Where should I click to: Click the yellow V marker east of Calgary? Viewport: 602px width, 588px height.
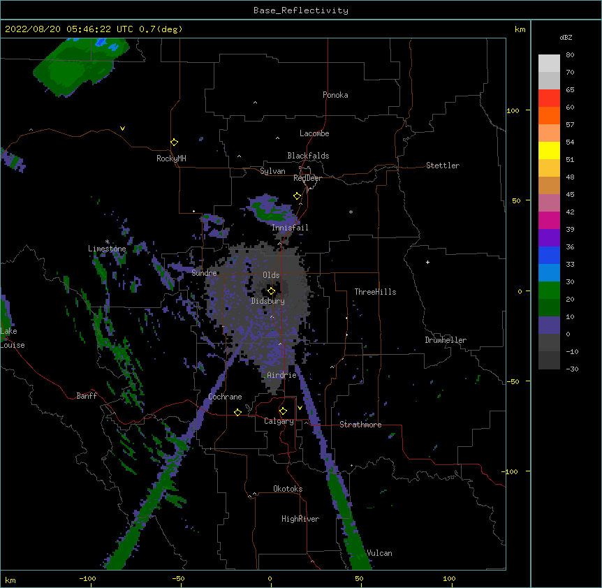pyautogui.click(x=300, y=408)
